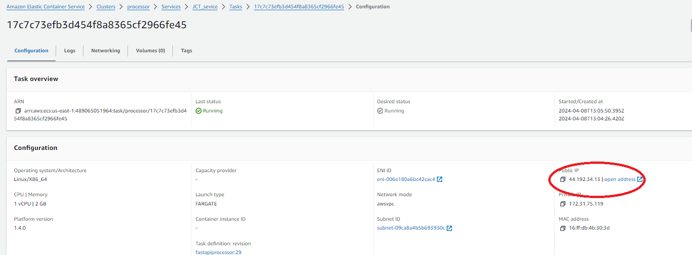This screenshot has width=692, height=255.
Task: Click the page title task ID
Action: (x=96, y=25)
